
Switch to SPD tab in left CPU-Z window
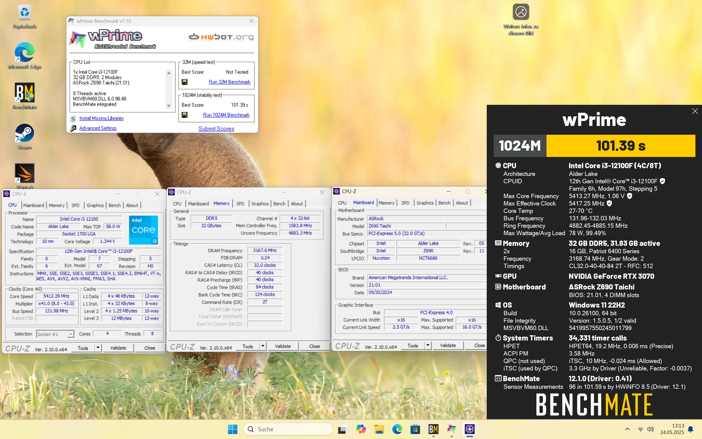click(75, 205)
